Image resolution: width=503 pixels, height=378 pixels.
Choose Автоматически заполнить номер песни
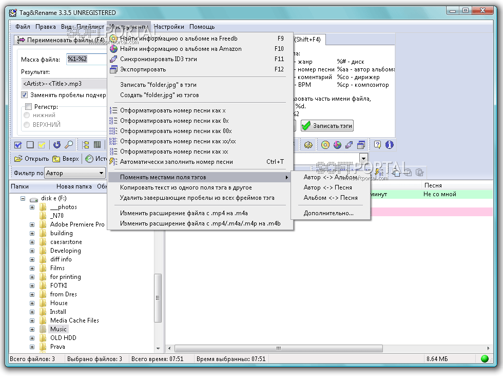point(201,162)
